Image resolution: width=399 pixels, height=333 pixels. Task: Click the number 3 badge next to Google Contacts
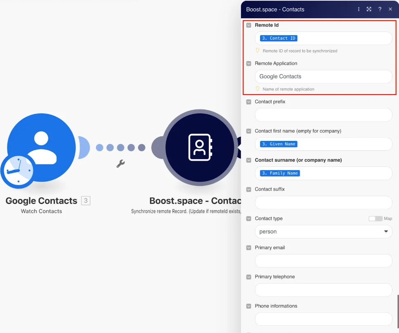tap(86, 200)
